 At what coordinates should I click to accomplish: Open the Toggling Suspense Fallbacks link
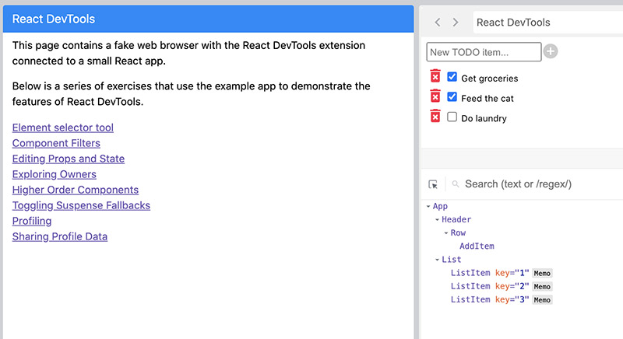[x=81, y=205]
